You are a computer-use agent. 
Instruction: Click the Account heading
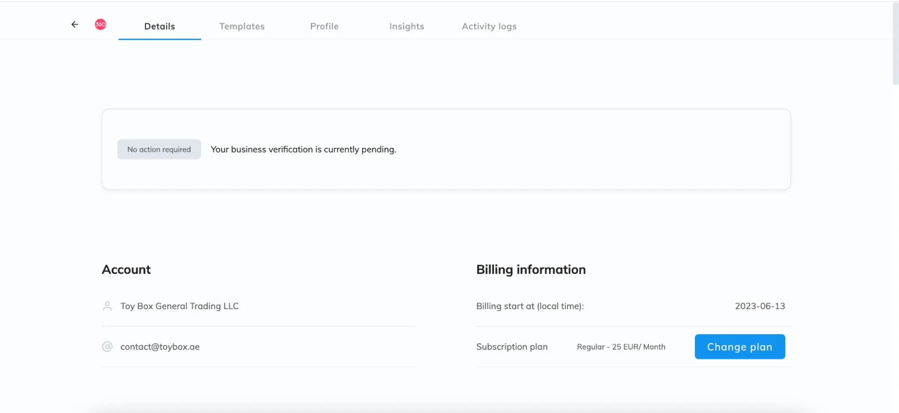[x=126, y=269]
